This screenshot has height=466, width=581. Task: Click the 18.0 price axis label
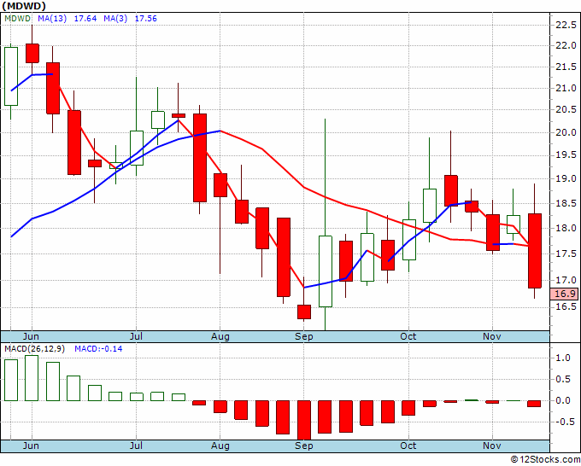click(x=566, y=228)
